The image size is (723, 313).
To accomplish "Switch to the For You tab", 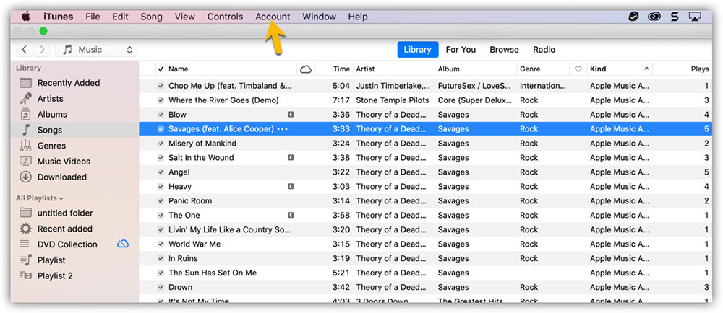I will click(x=461, y=50).
